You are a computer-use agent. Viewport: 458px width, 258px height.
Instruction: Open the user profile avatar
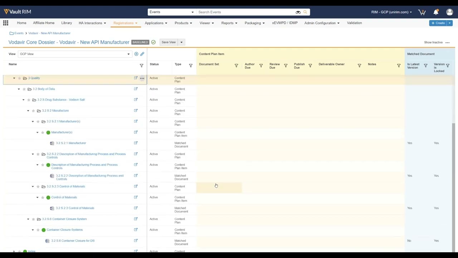[450, 12]
